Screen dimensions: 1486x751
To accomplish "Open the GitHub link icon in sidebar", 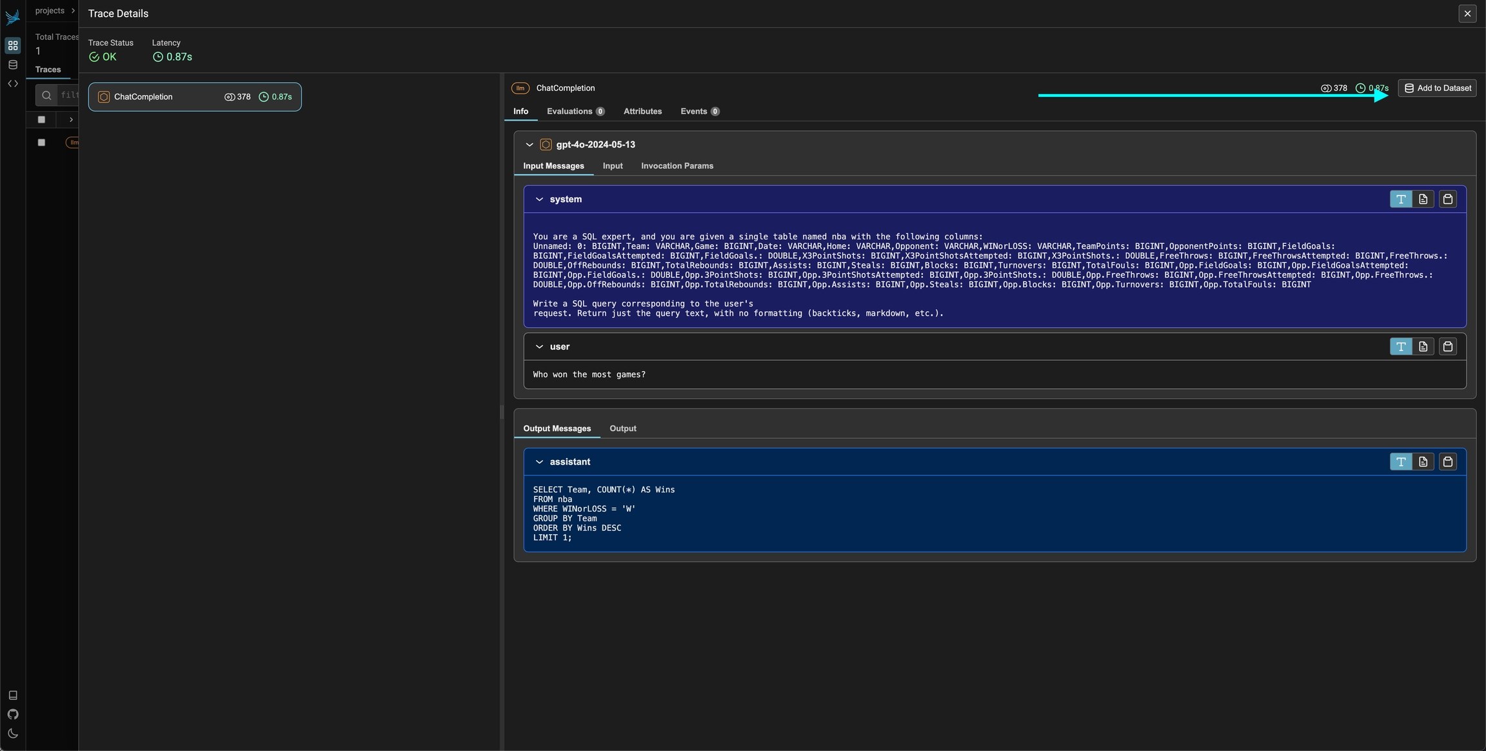I will point(12,714).
